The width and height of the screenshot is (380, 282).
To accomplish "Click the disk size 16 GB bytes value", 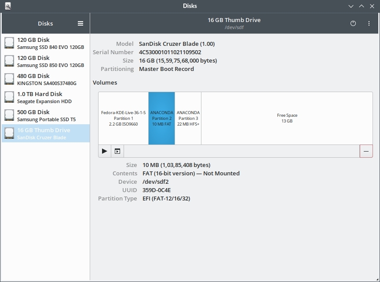I will pos(178,60).
